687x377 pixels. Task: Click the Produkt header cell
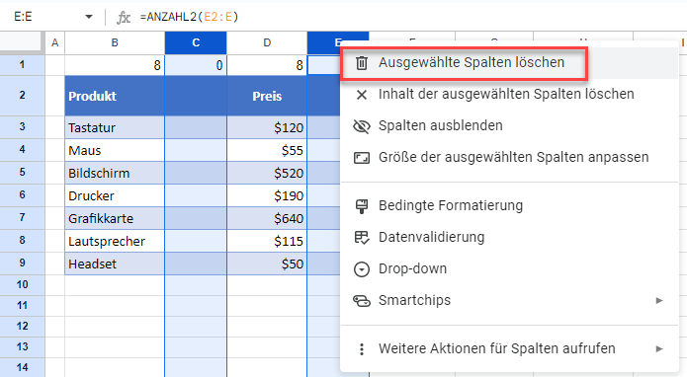click(x=115, y=96)
